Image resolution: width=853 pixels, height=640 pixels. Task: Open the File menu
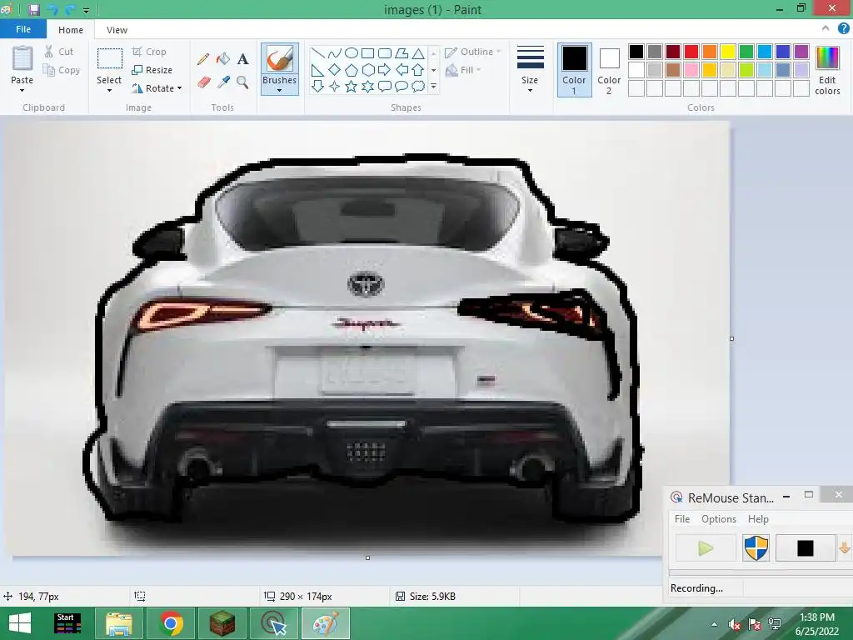point(23,29)
